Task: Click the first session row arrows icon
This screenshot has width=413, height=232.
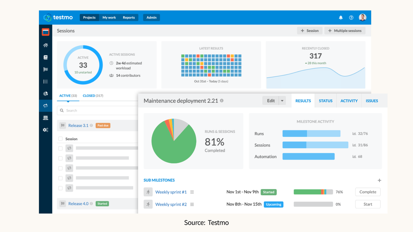Action: [69, 148]
